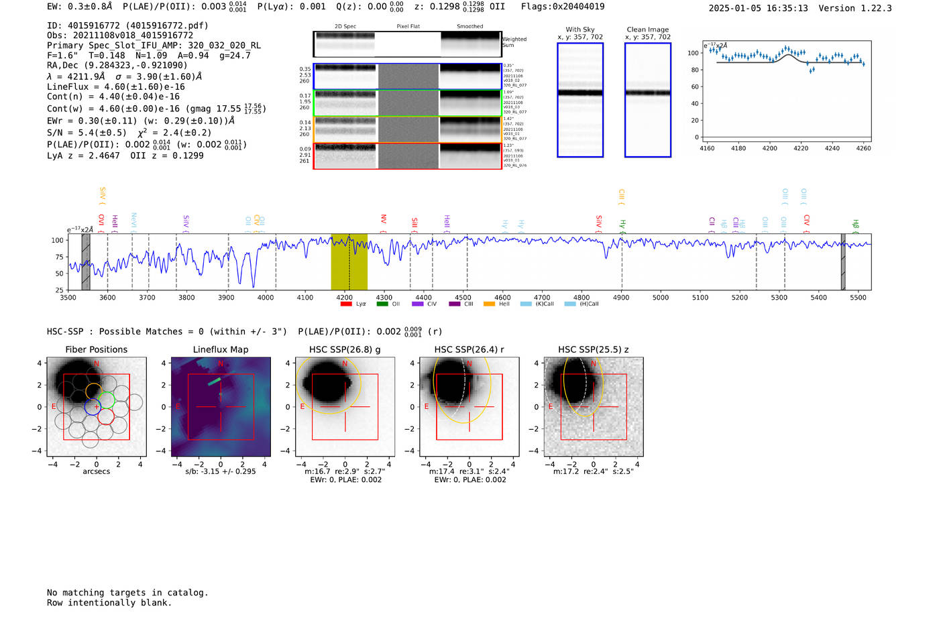The height and width of the screenshot is (639, 939).
Task: Click the Flags:0x20404019 header text
Action: (x=563, y=7)
